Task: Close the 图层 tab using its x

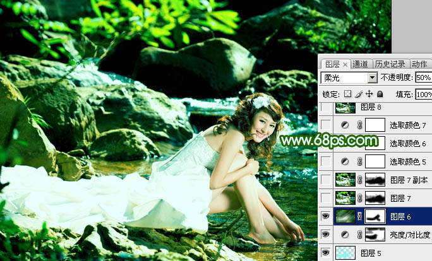Action: [345, 64]
